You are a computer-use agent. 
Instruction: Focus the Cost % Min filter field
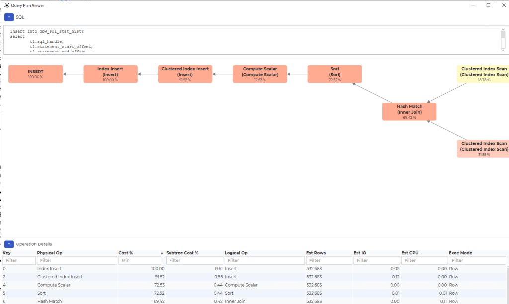[140, 260]
